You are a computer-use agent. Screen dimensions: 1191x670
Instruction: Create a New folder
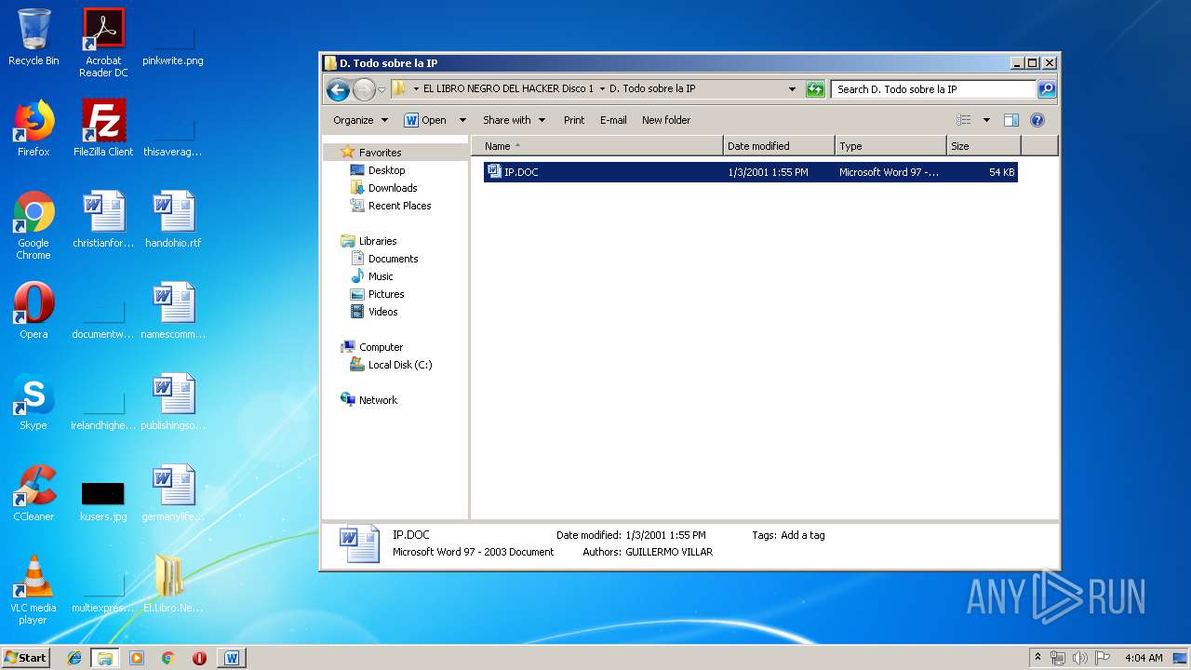coord(666,120)
